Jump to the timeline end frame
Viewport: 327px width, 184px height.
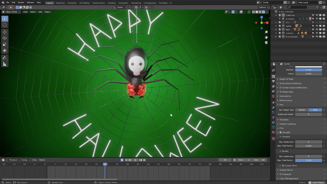point(144,160)
